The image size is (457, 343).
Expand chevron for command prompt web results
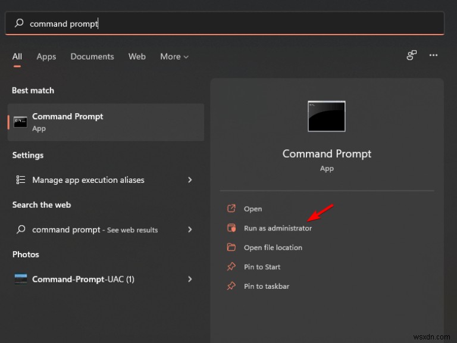[190, 229]
